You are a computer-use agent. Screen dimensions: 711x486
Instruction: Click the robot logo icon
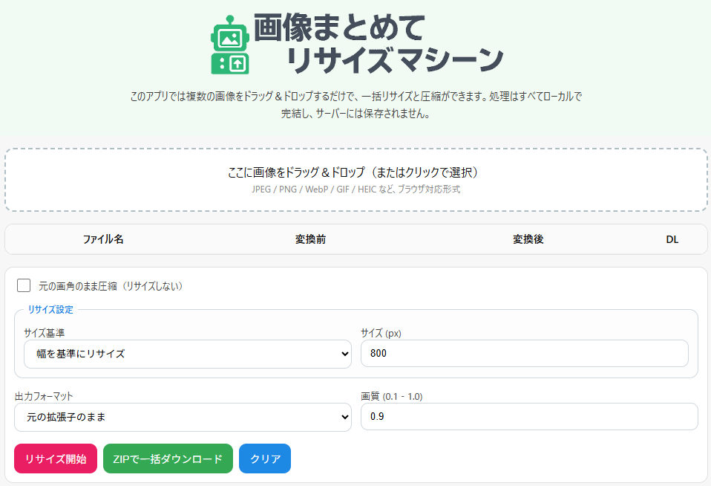coord(230,45)
